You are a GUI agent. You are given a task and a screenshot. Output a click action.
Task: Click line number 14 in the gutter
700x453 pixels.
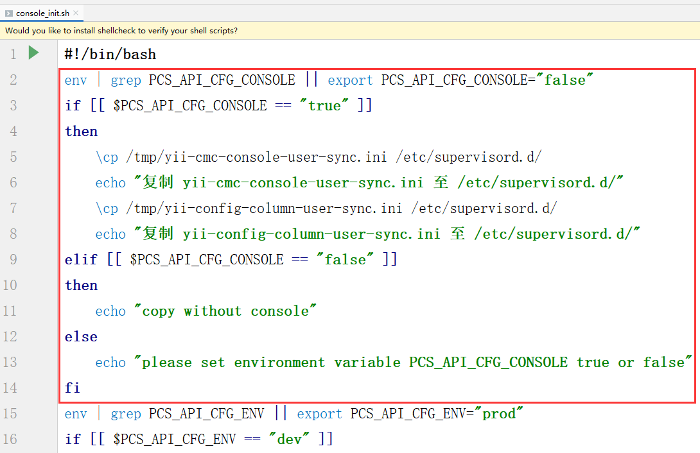[10, 388]
